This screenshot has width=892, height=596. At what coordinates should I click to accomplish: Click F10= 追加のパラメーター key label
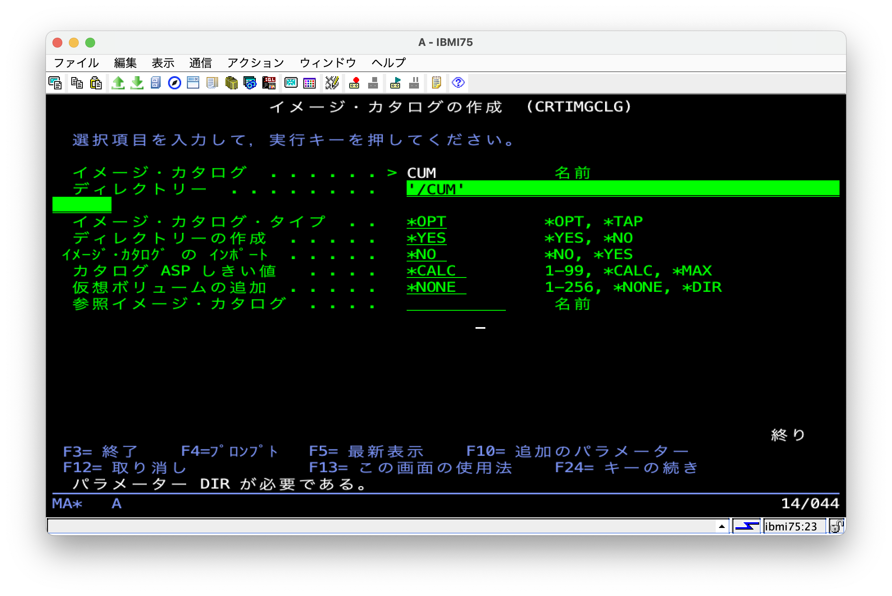[x=577, y=451]
